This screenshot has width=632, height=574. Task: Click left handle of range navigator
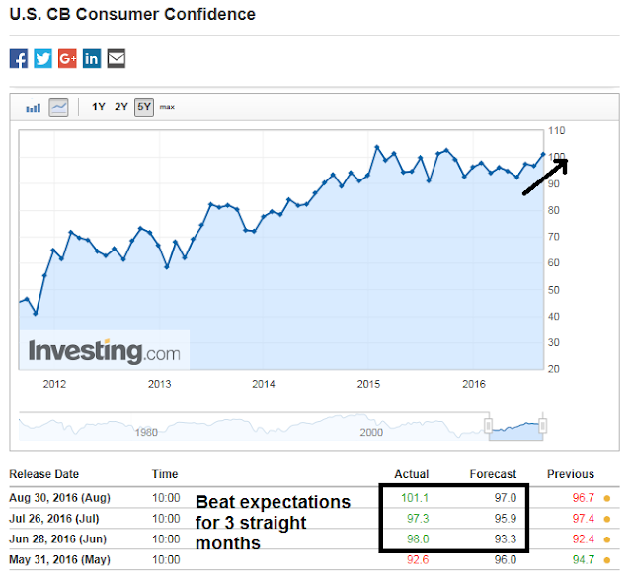click(488, 425)
